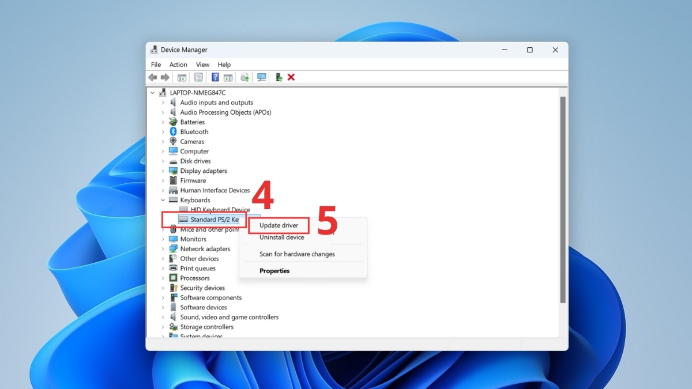Viewport: 692px width, 389px height.
Task: Choose Update driver from the context menu
Action: pyautogui.click(x=279, y=225)
